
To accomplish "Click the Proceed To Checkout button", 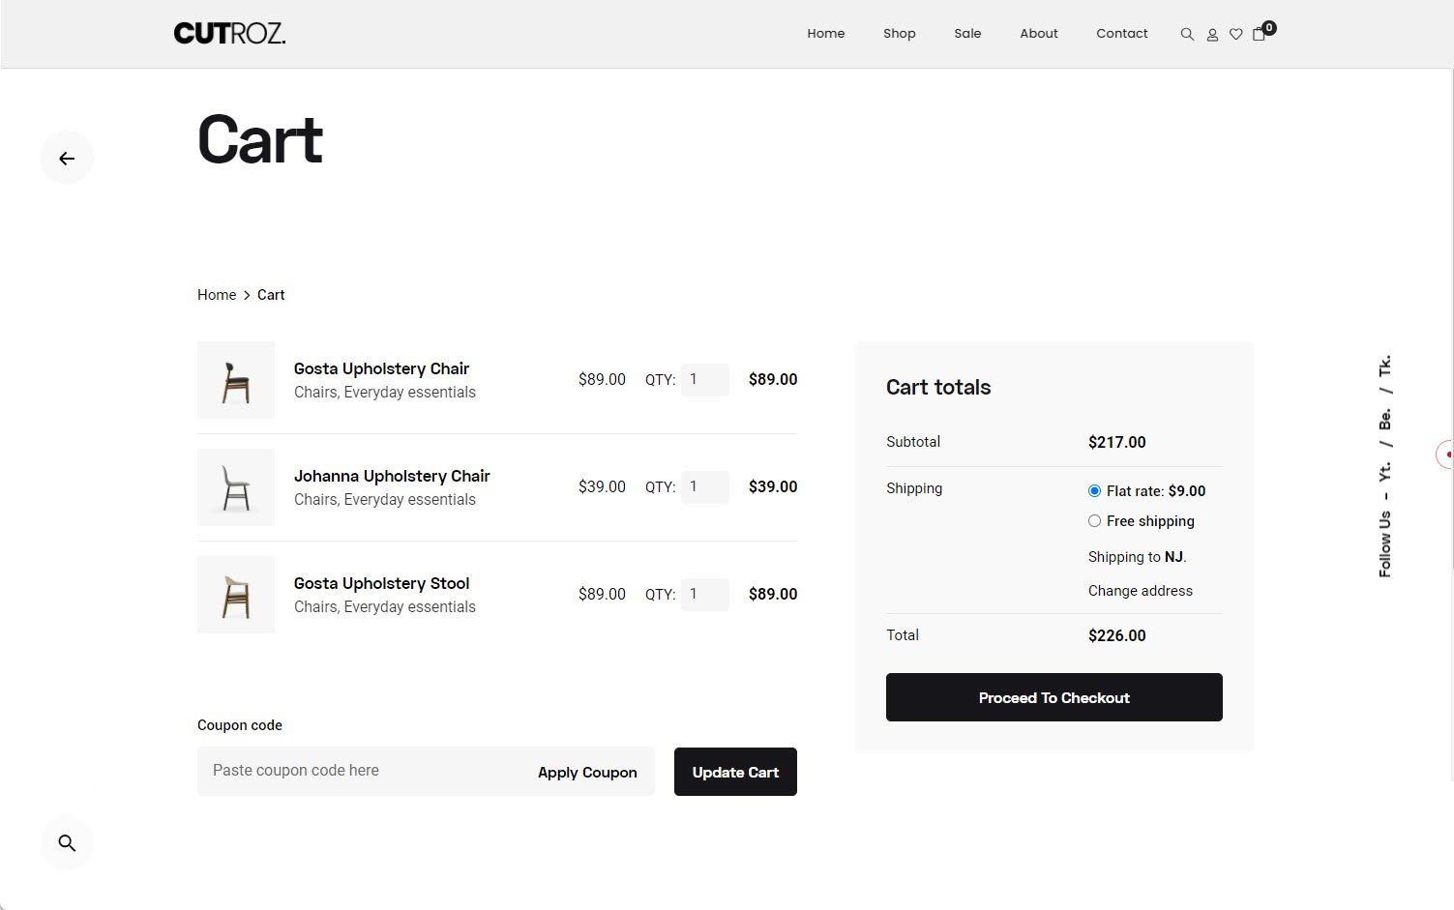I will (1053, 697).
